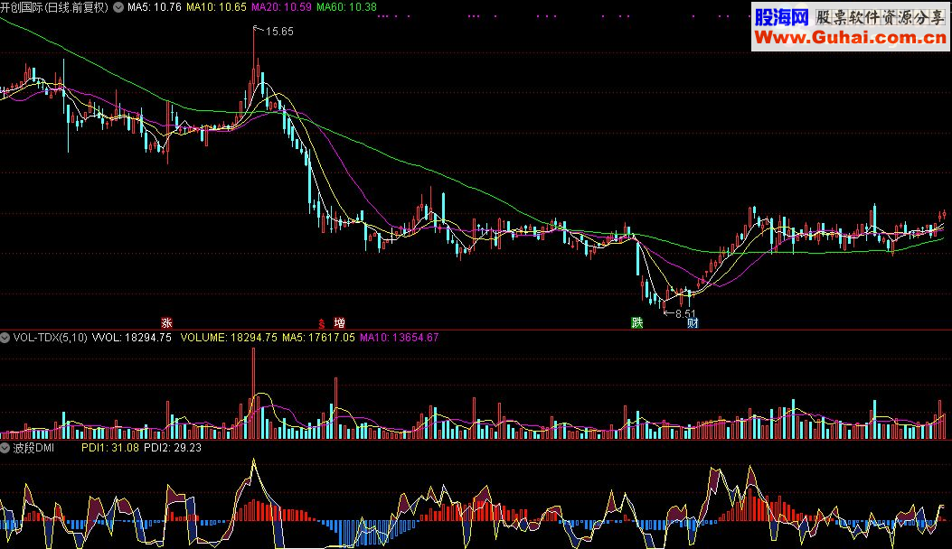Click the green 跌 event marker
Screen dimensions: 952x549
(x=636, y=322)
